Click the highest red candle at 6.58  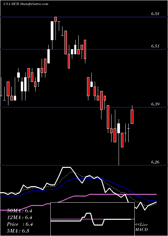pyautogui.click(x=56, y=19)
